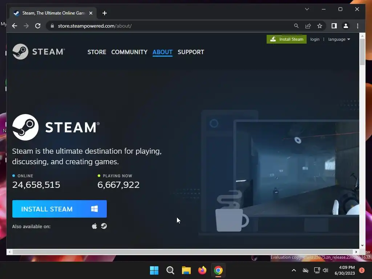View site security lock info
This screenshot has width=372, height=279.
pos(52,26)
